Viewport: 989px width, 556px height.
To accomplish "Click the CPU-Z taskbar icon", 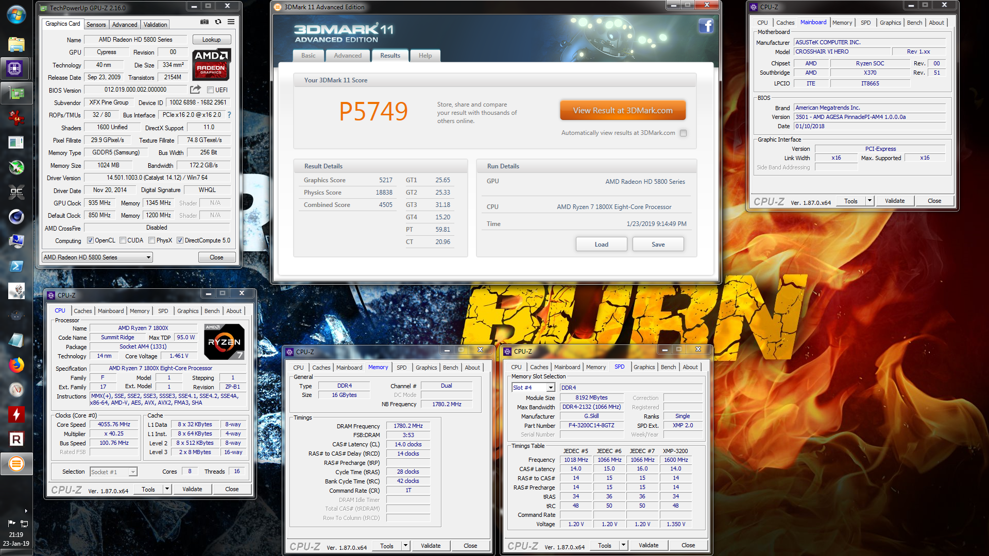I will coord(14,68).
